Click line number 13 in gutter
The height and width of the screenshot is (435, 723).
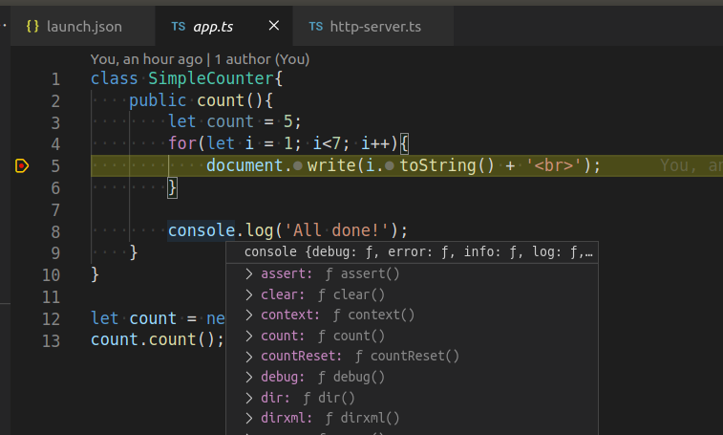[52, 340]
